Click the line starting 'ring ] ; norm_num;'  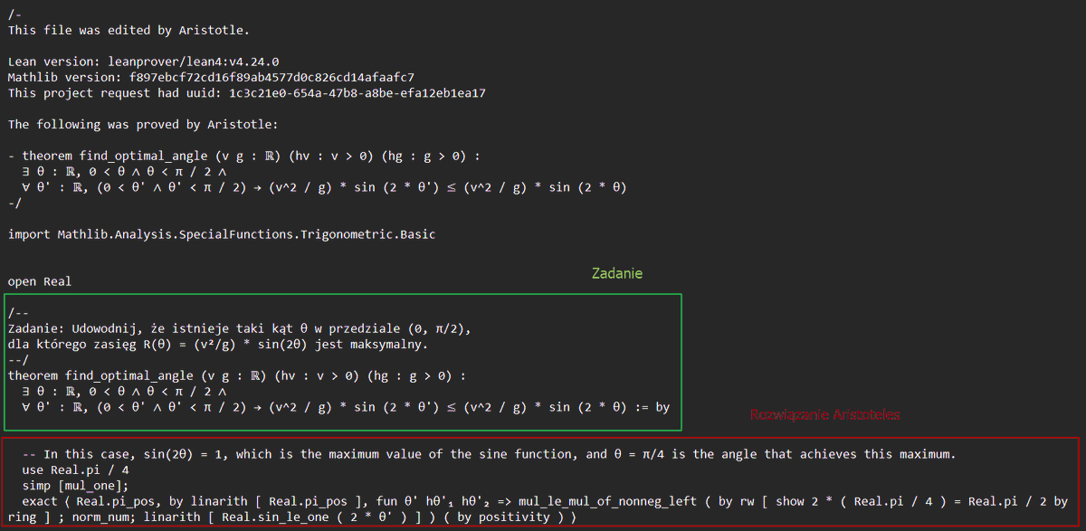291,517
